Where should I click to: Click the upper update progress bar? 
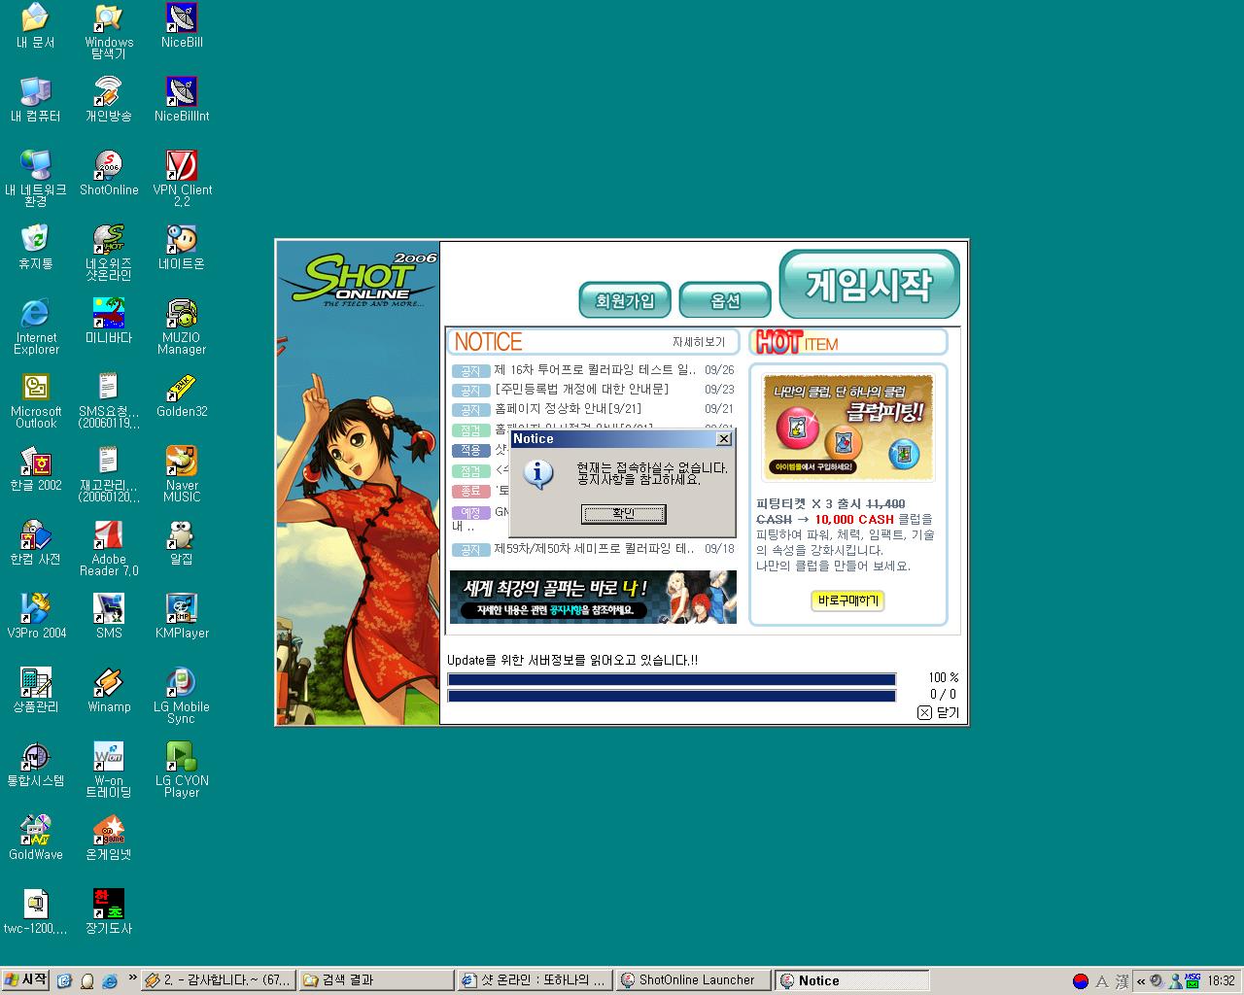coord(672,679)
